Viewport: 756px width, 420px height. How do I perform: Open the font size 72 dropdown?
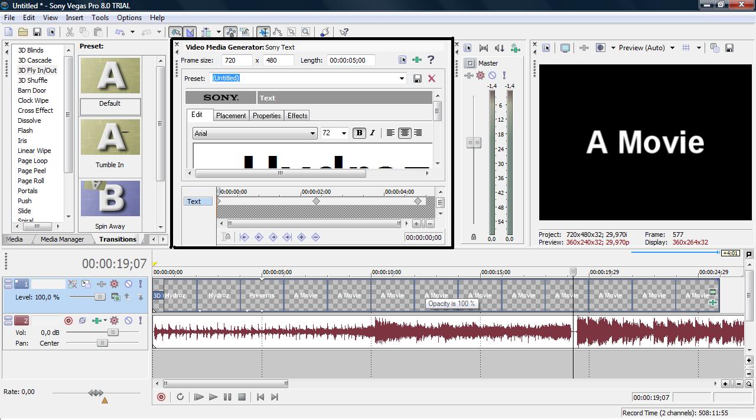tap(344, 134)
